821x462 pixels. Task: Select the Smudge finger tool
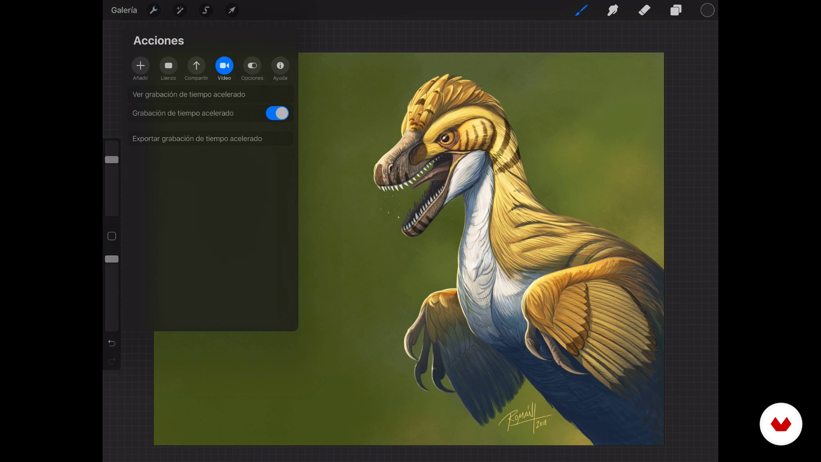(x=613, y=10)
